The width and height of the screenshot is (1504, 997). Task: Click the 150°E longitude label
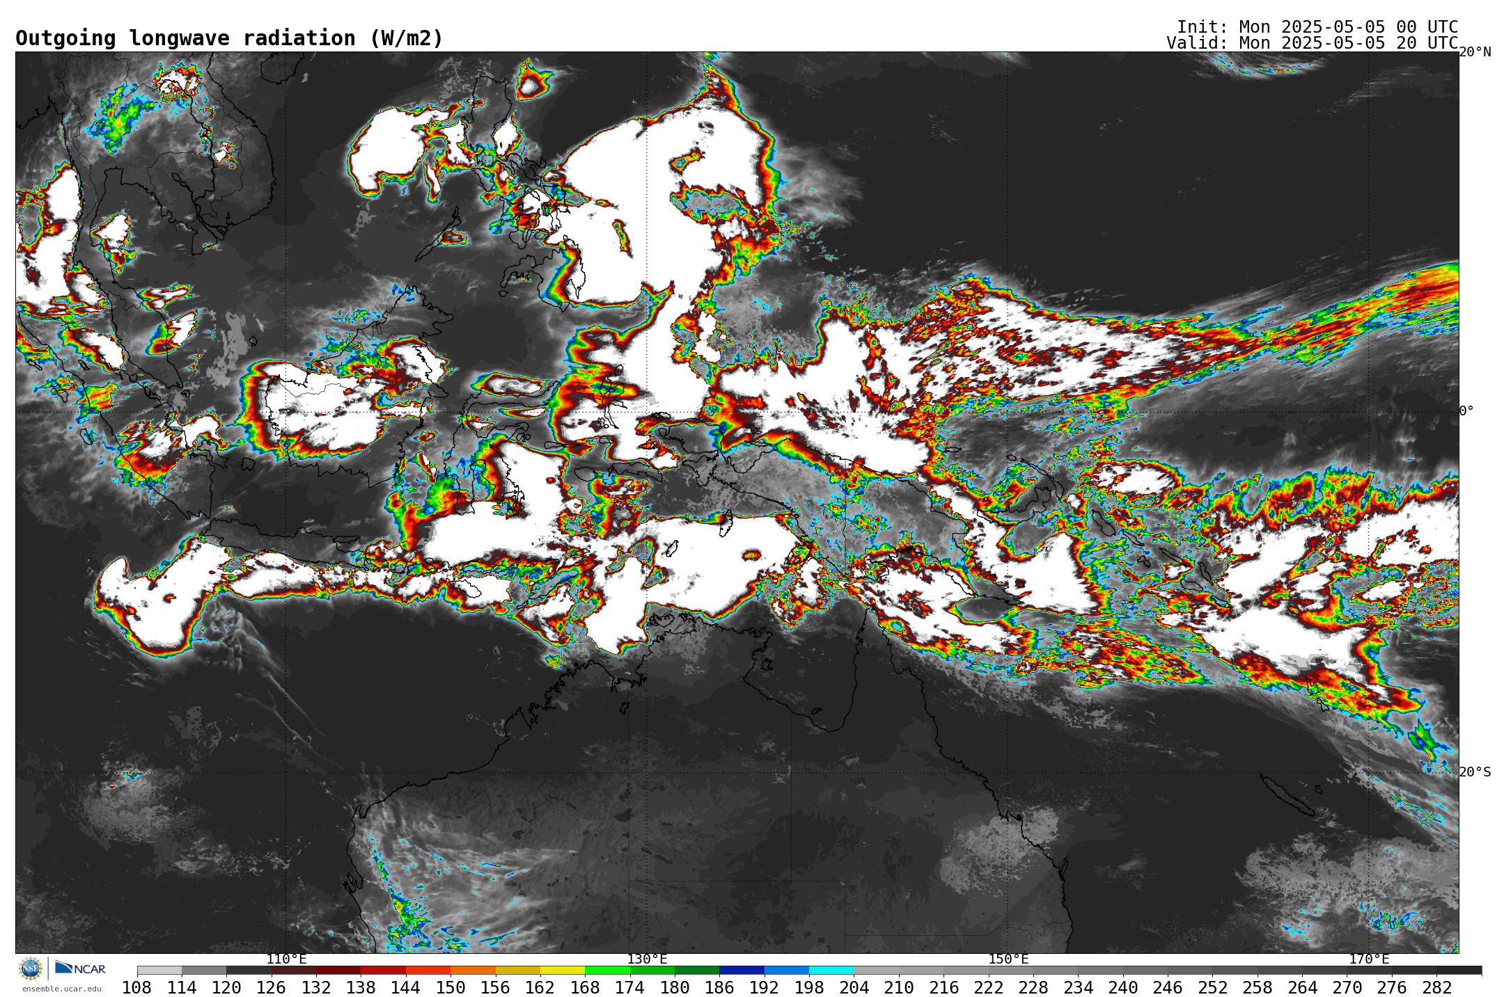click(x=1008, y=959)
